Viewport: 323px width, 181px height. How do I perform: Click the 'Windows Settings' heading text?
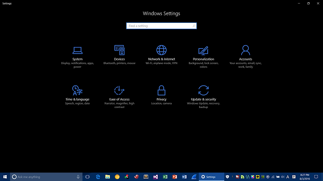(x=161, y=13)
